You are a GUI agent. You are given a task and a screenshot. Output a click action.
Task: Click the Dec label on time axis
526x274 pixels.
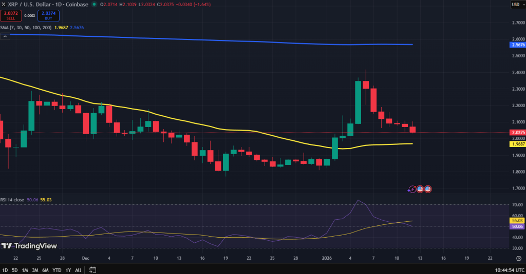click(x=86, y=258)
